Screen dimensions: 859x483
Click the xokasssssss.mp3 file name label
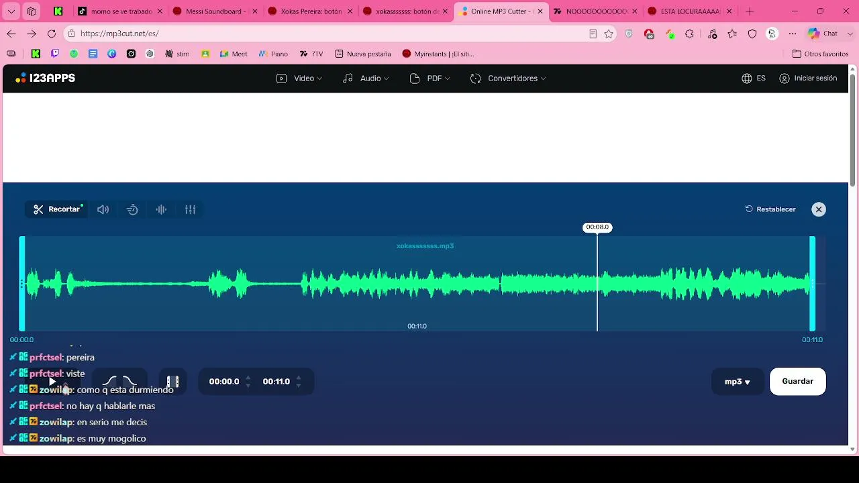(x=425, y=246)
